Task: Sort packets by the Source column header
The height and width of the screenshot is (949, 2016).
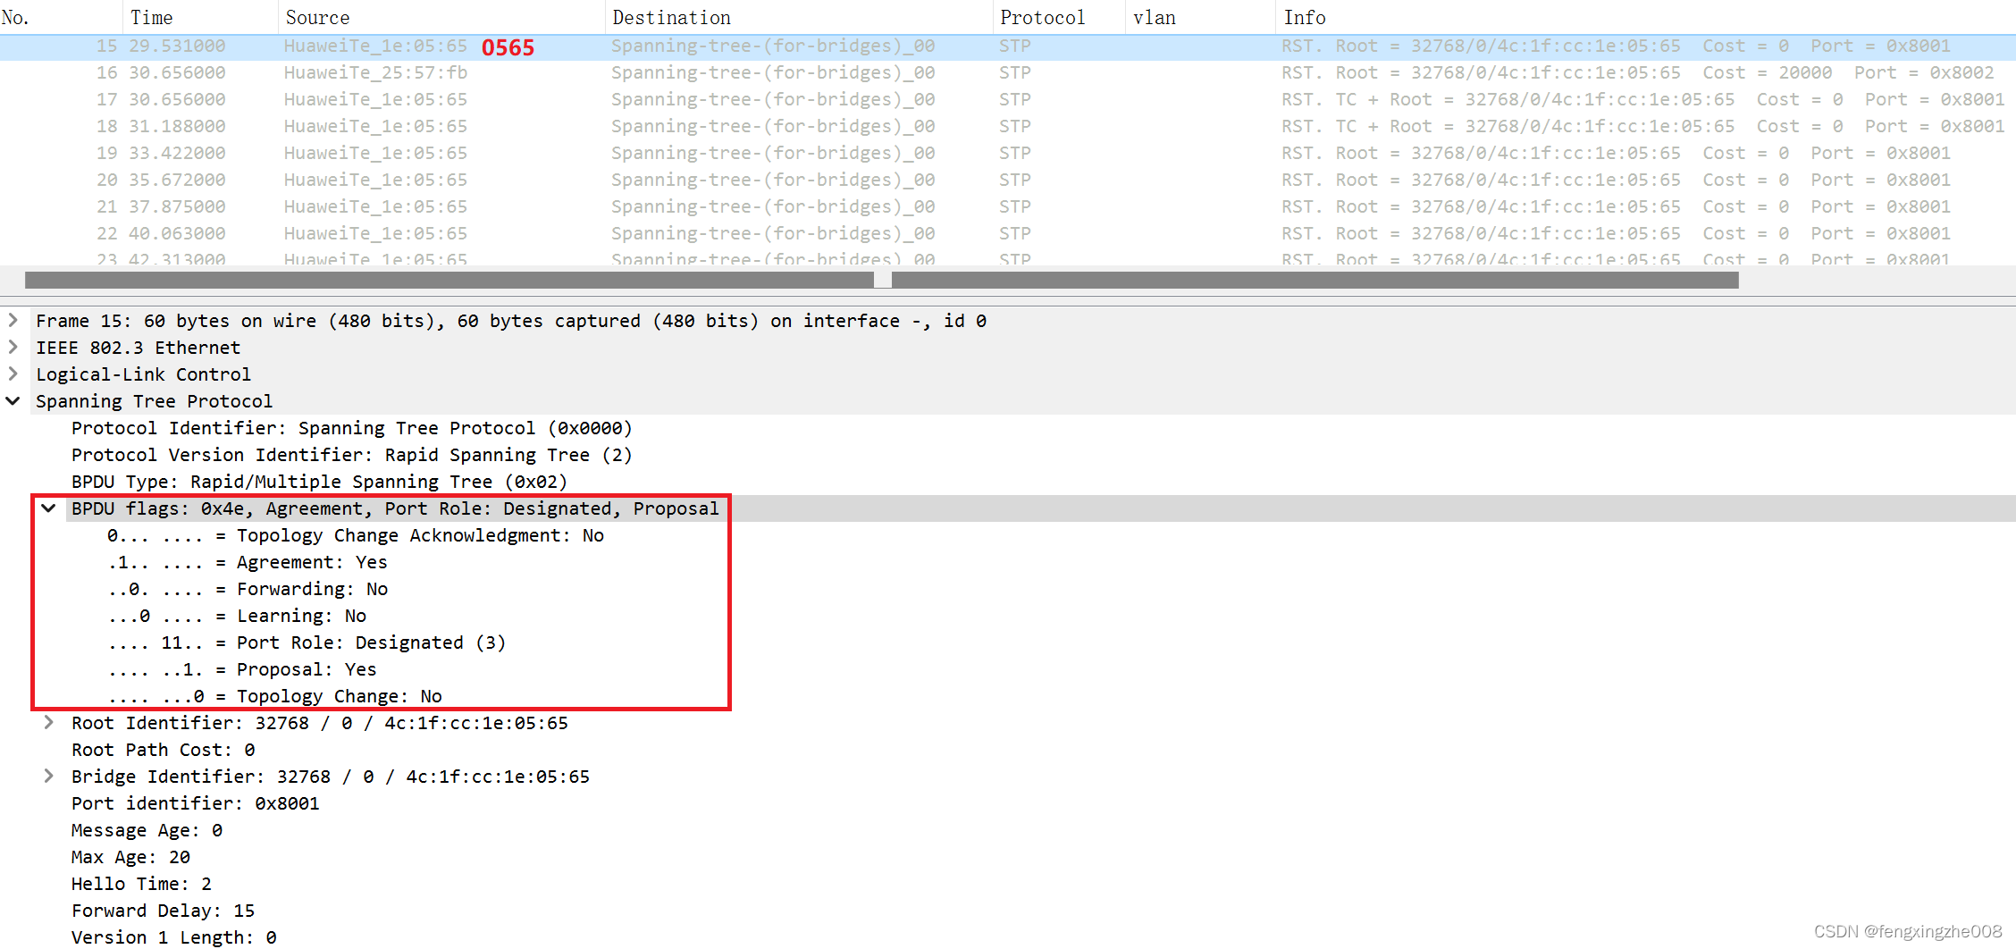Action: point(441,17)
